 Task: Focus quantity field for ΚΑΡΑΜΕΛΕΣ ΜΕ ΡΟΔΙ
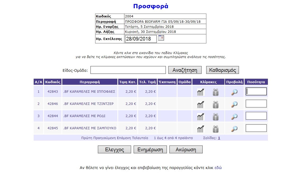click(x=256, y=116)
